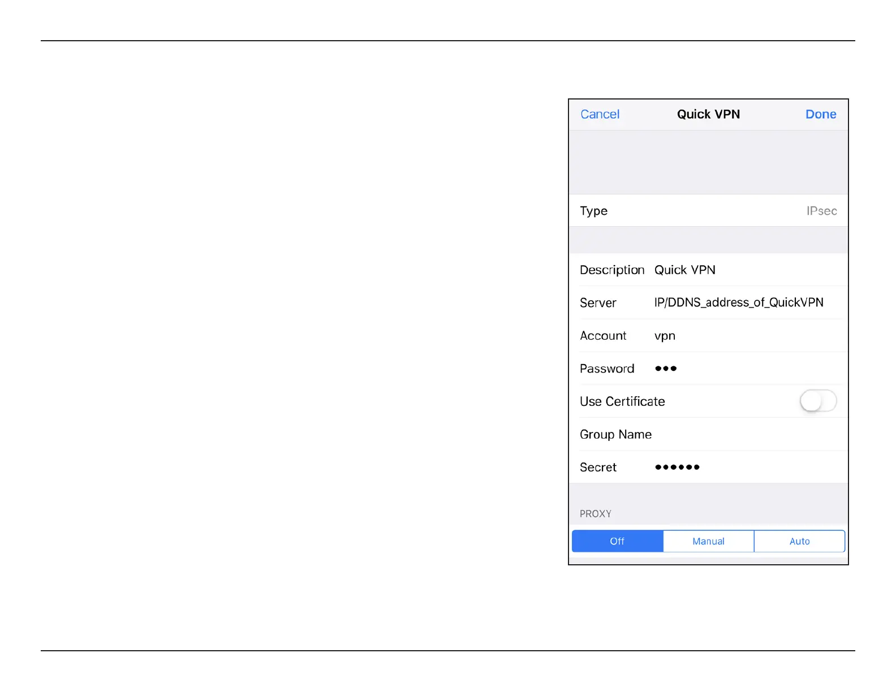The width and height of the screenshot is (896, 692).
Task: Click the Password label
Action: [x=607, y=368]
